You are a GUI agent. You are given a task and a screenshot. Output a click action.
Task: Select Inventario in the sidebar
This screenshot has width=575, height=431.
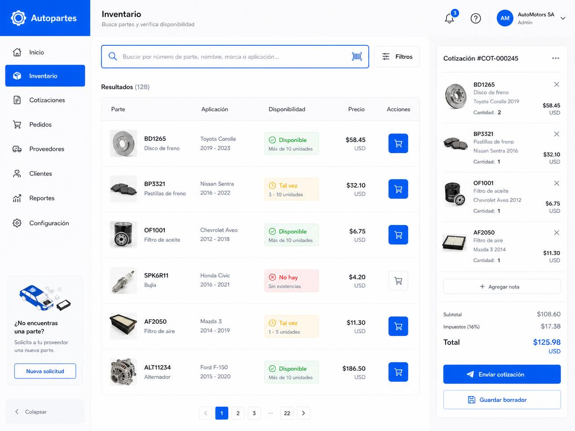coord(45,76)
